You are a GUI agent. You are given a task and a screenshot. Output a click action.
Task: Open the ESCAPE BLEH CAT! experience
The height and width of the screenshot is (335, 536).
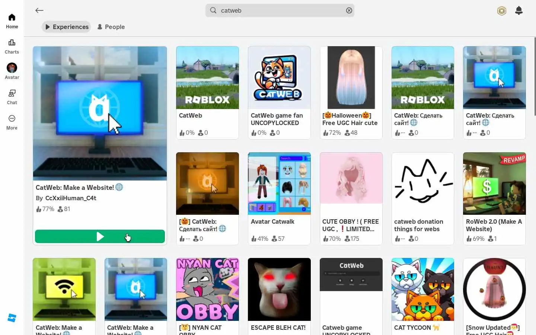point(279,296)
